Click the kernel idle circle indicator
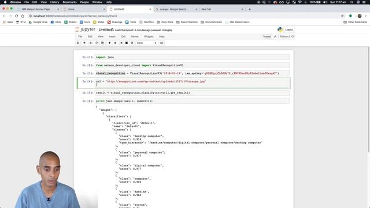370x208 pixels. click(x=293, y=36)
